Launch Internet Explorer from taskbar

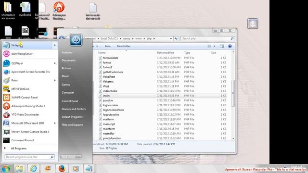click(x=34, y=169)
